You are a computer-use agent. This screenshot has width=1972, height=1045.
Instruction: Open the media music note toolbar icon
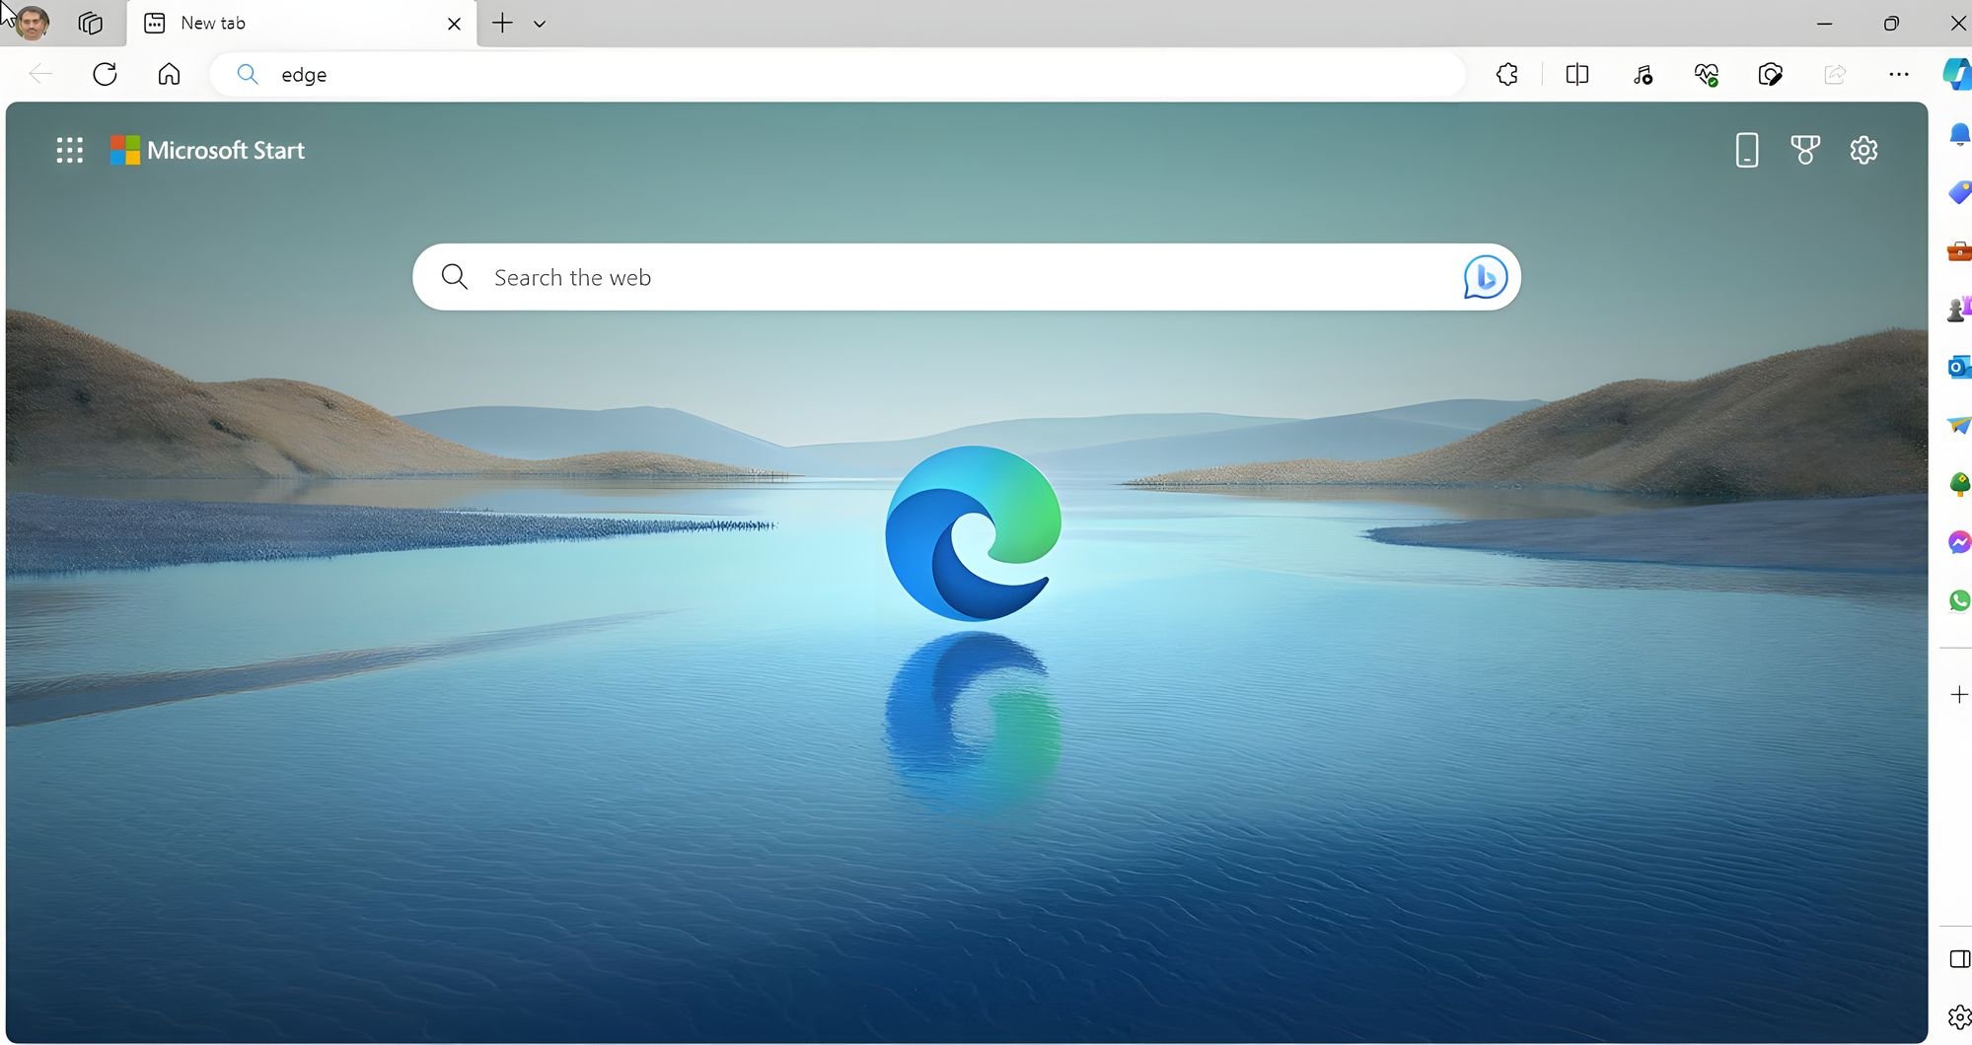click(x=1643, y=74)
